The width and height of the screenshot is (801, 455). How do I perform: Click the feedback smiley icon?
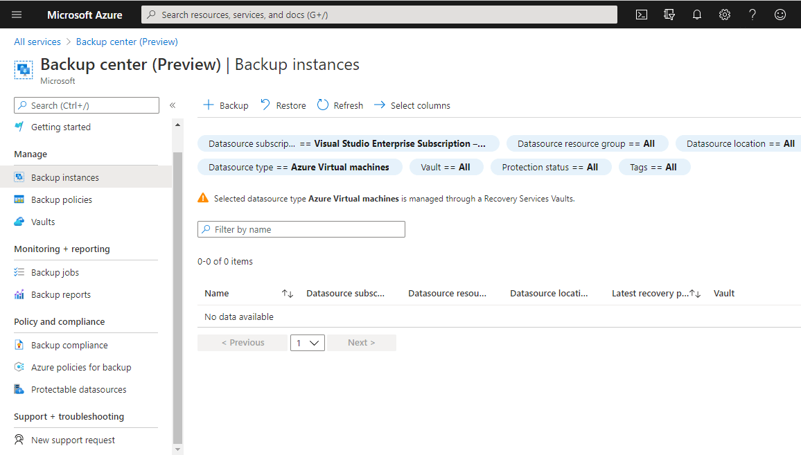pyautogui.click(x=780, y=15)
